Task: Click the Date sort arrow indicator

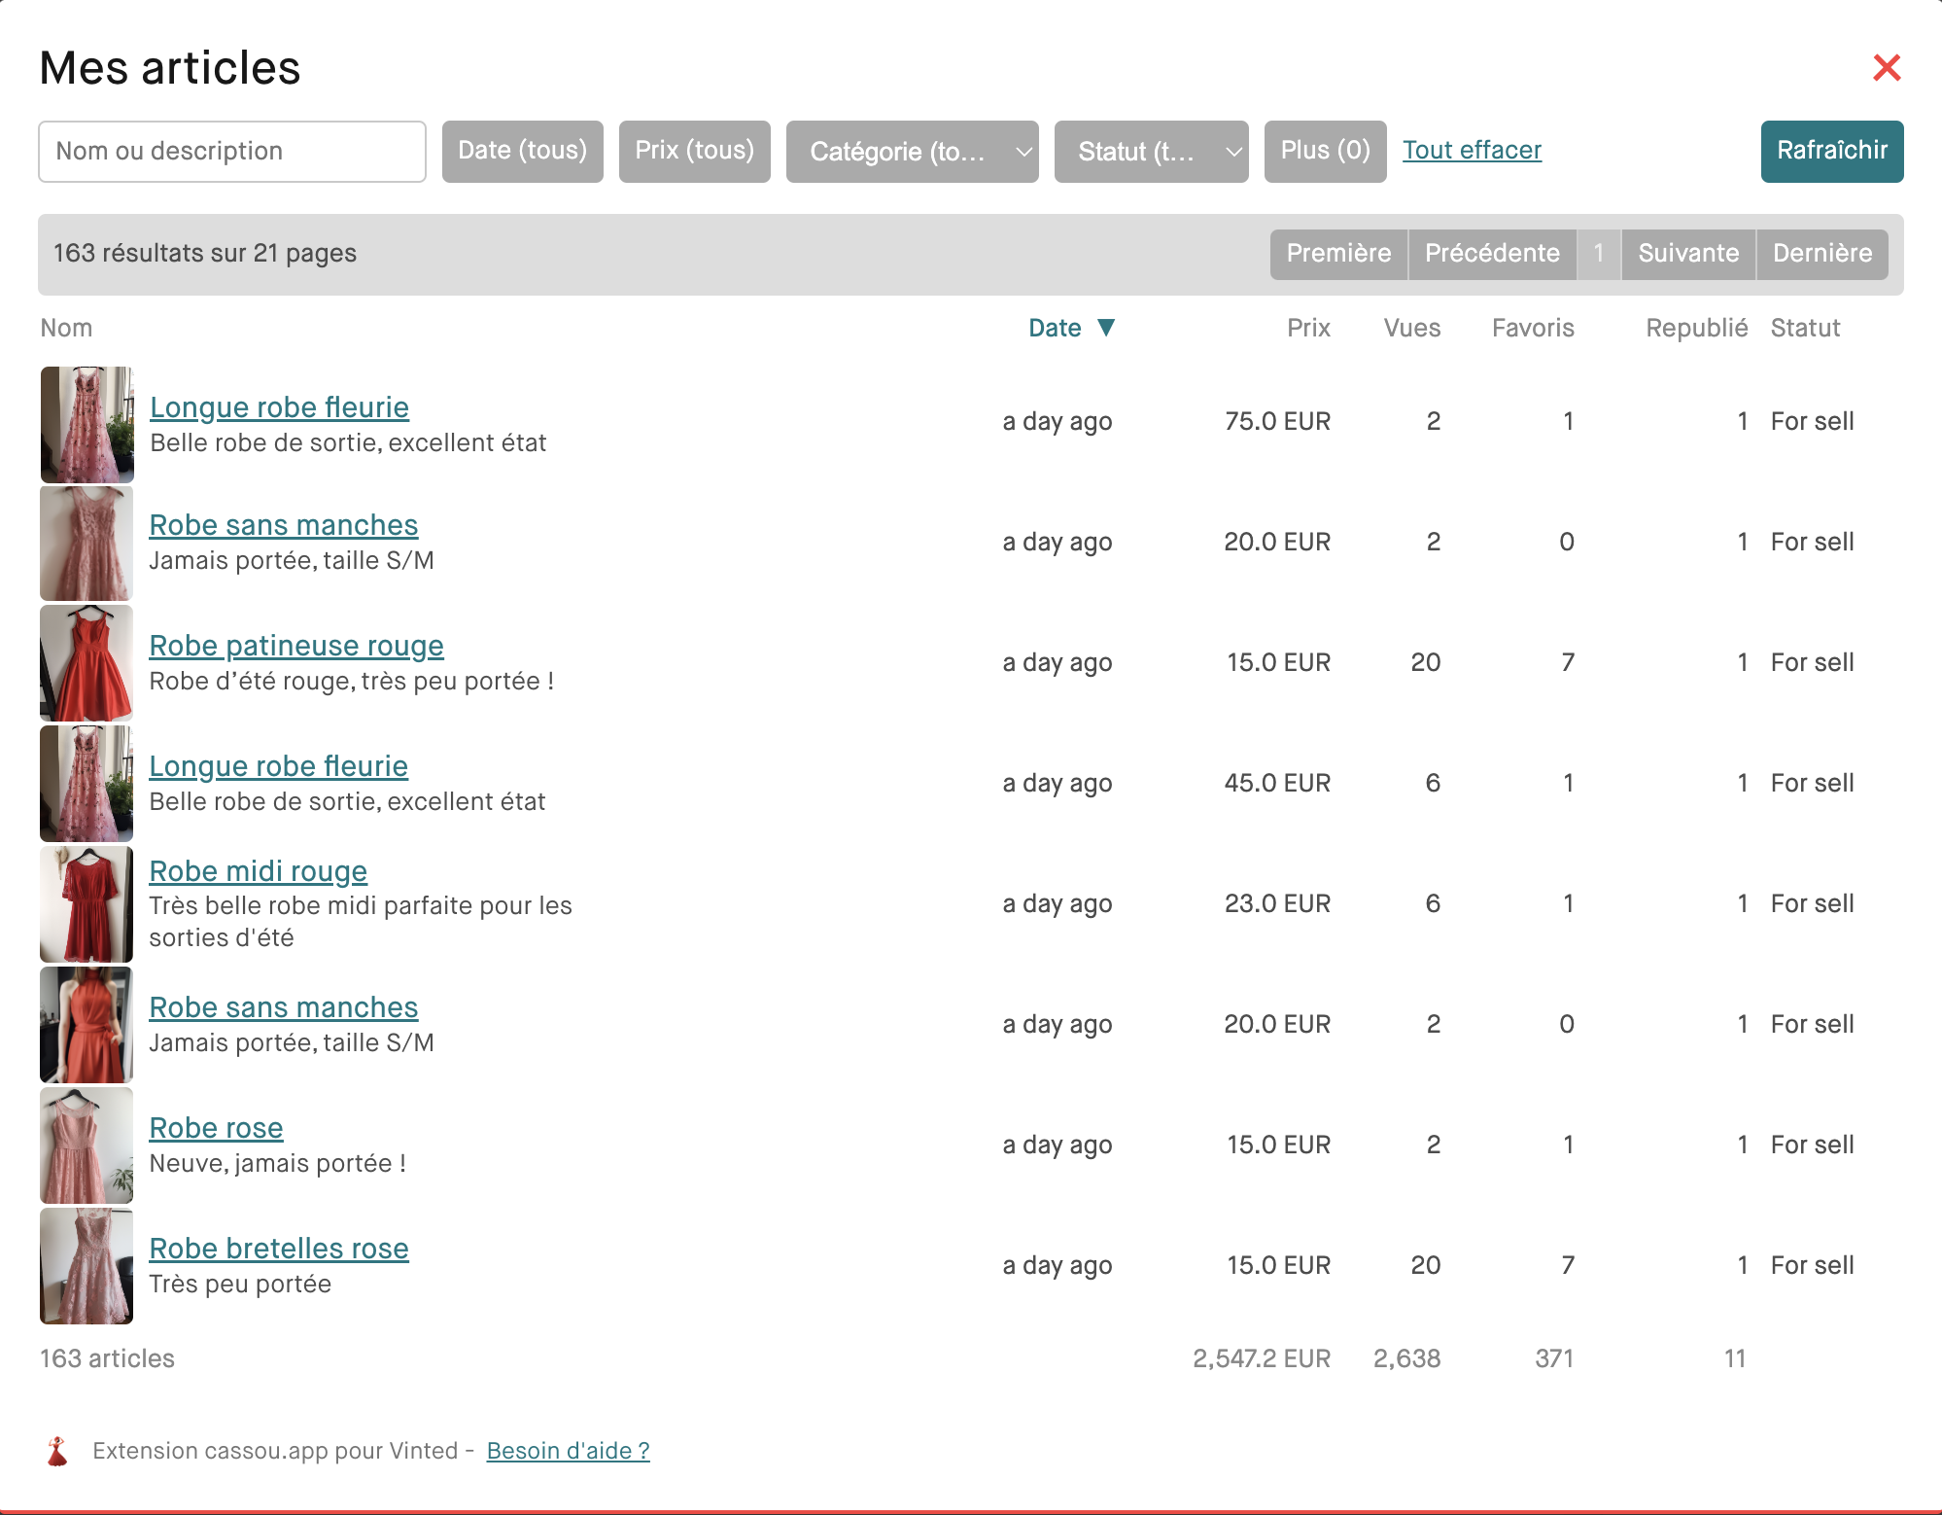Action: coord(1106,328)
